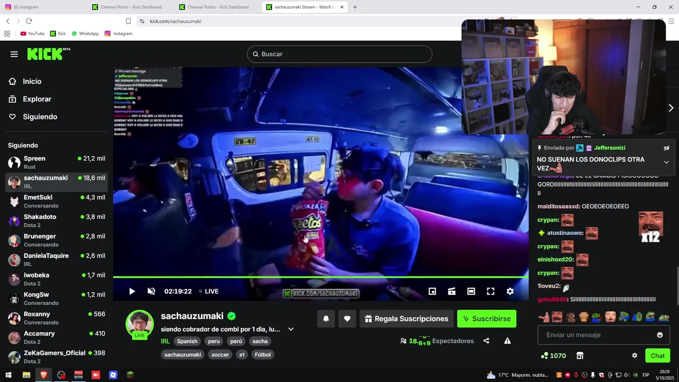Viewport: 679px width, 382px height.
Task: Reload the page
Action: click(x=29, y=21)
